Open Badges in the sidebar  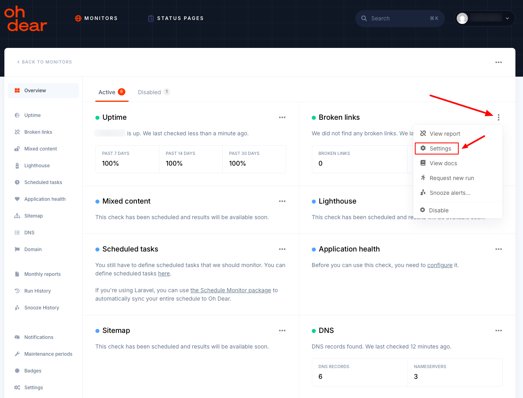coord(33,371)
